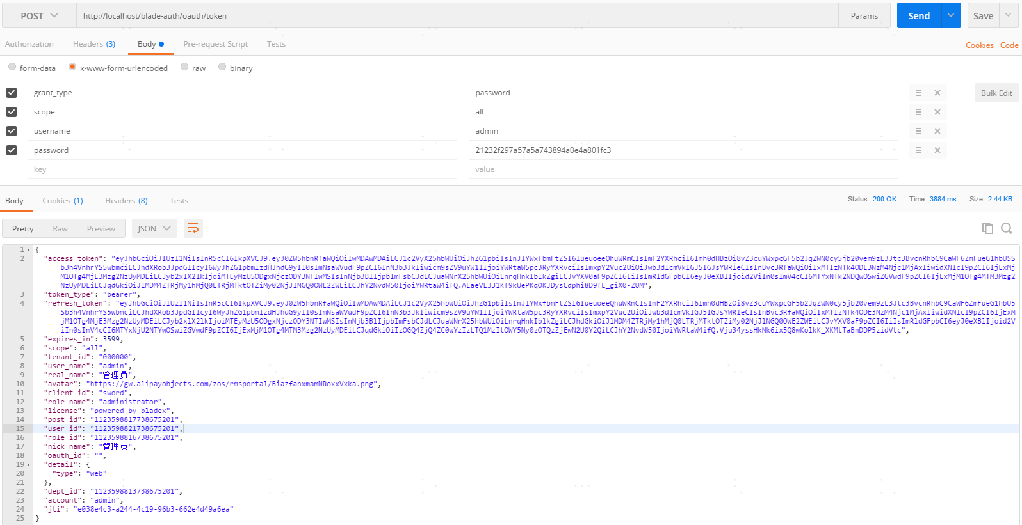Click the request URL field

457,16
